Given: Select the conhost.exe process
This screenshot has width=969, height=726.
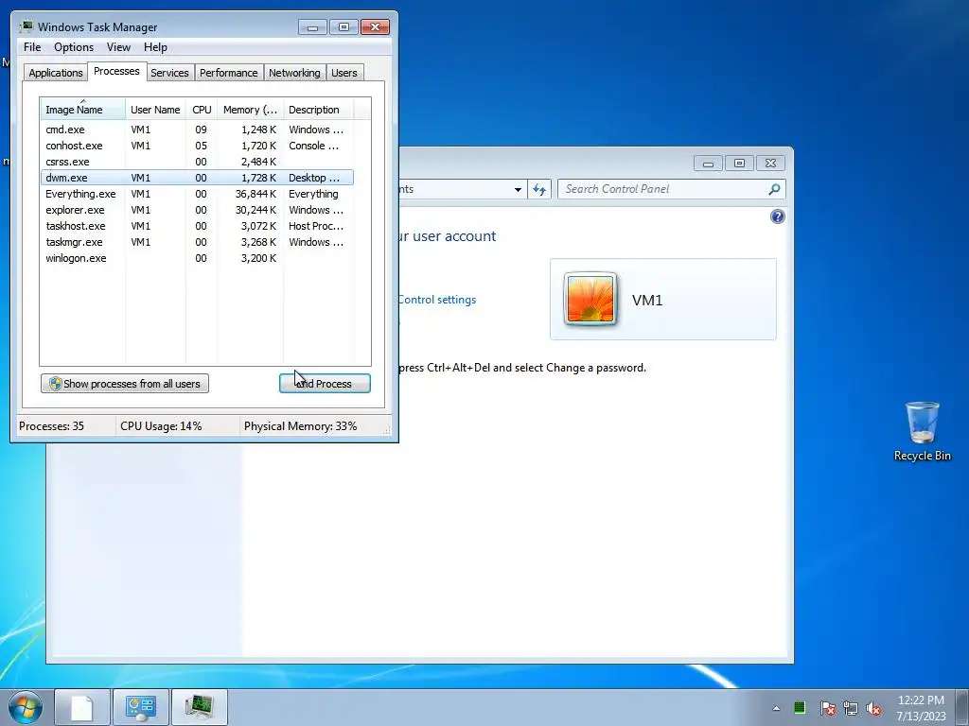Looking at the screenshot, I should point(197,146).
